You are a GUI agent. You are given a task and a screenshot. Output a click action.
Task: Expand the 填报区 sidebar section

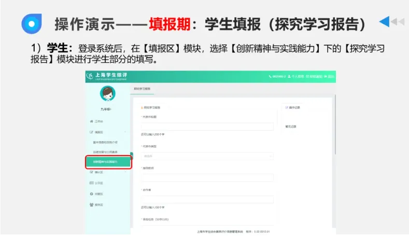tap(108, 132)
